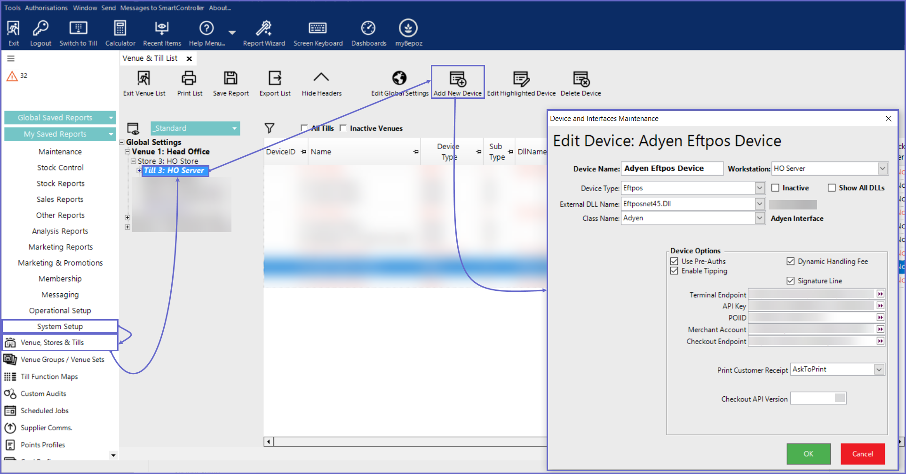Open the filter funnel icon

point(269,128)
